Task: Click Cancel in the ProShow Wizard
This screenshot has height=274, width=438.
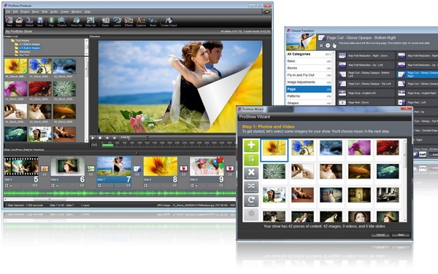Action: (x=380, y=235)
